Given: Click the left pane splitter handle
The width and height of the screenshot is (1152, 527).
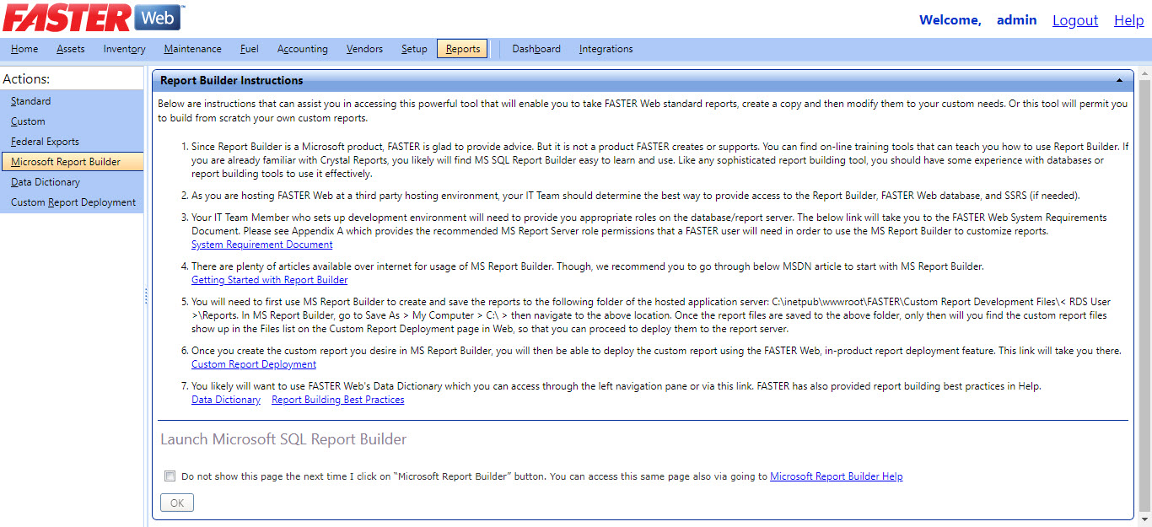Looking at the screenshot, I should [146, 296].
